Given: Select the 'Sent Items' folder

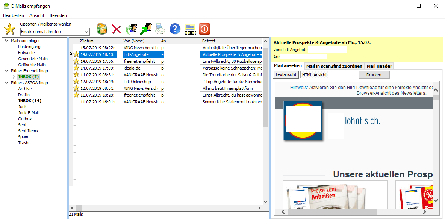Looking at the screenshot, I should point(28,131).
